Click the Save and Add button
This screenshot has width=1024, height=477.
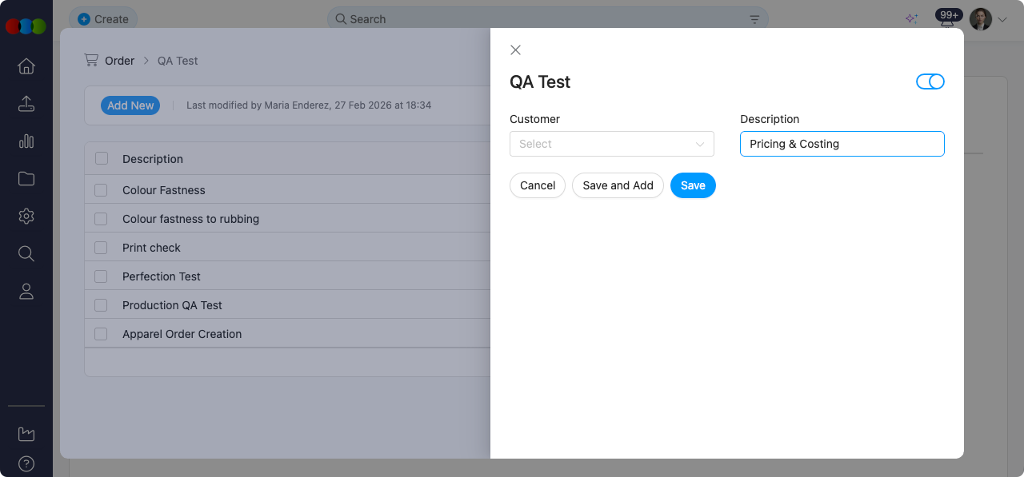coord(618,185)
